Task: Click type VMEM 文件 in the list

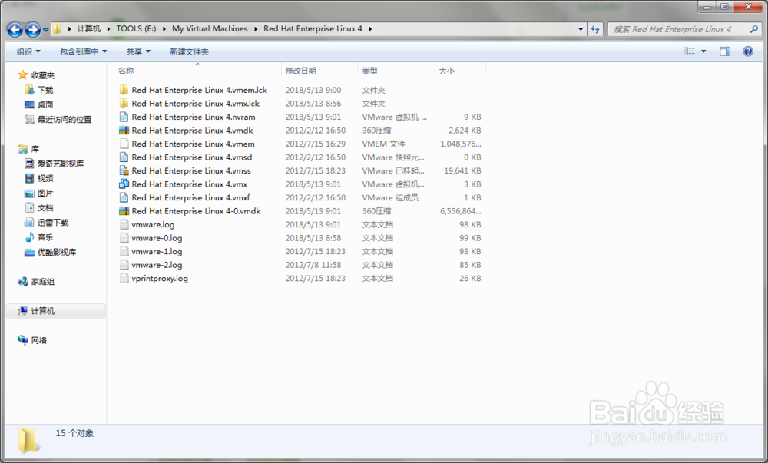Action: (x=383, y=144)
